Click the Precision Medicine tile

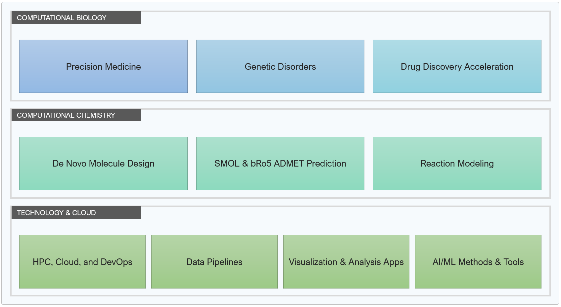click(103, 66)
